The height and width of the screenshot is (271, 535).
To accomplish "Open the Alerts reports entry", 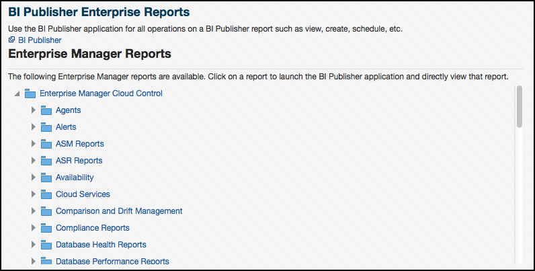I will [x=66, y=127].
